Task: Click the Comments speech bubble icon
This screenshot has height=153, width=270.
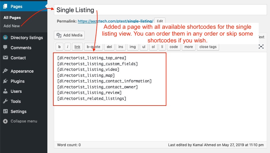Action: pyautogui.click(x=5, y=47)
